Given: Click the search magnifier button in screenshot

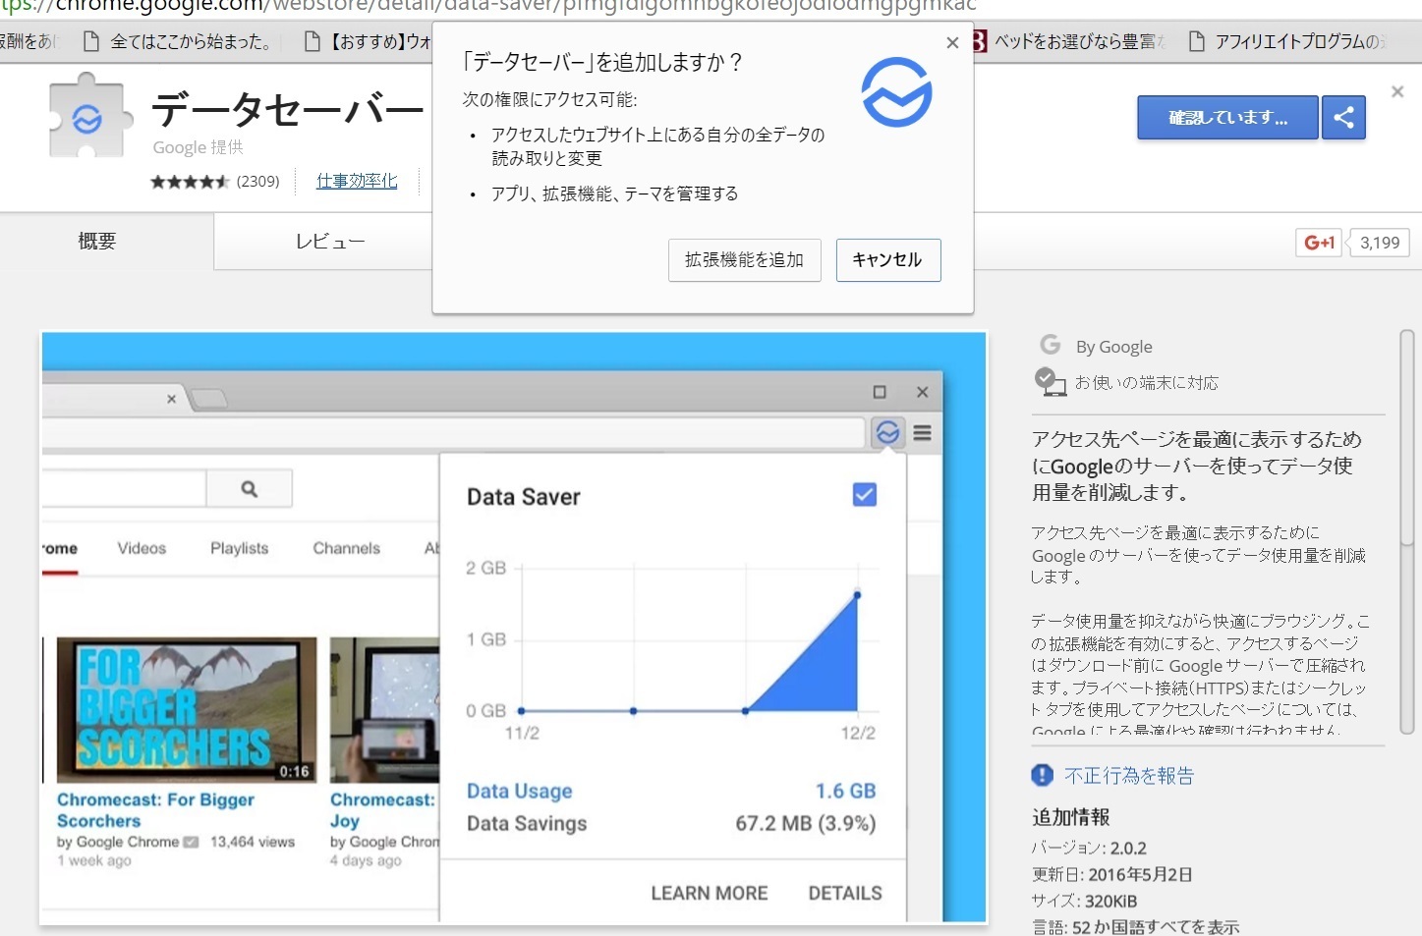Looking at the screenshot, I should 249,488.
